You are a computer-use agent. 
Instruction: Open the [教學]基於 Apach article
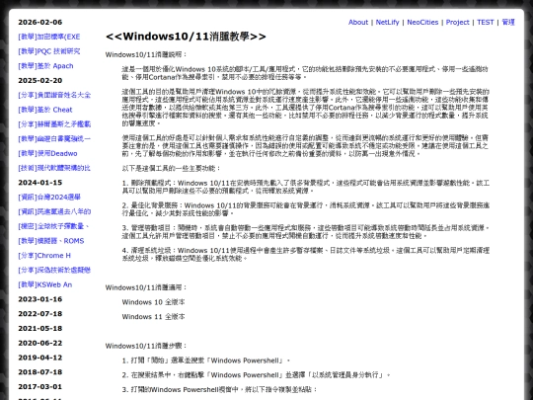[x=45, y=66]
